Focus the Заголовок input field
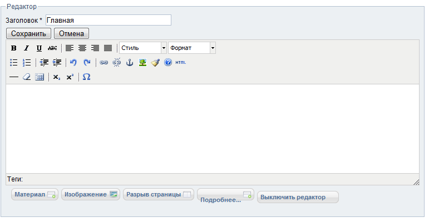The image size is (429, 222). pyautogui.click(x=109, y=20)
